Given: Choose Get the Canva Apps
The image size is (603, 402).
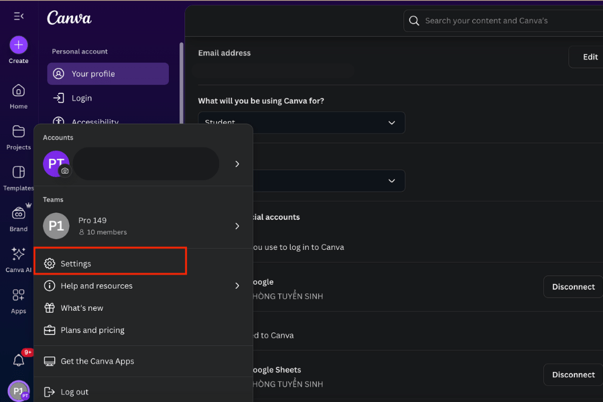Looking at the screenshot, I should (143, 361).
